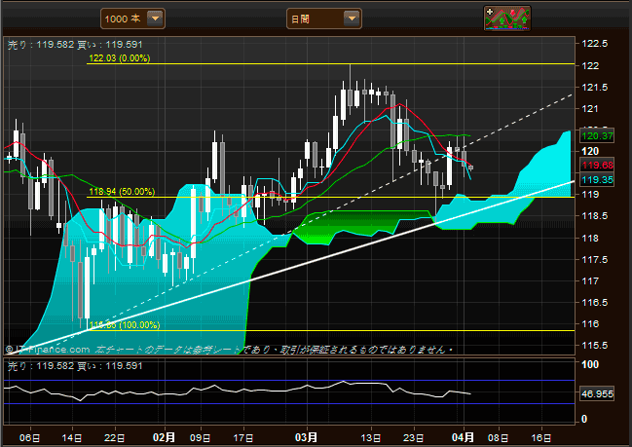Click the 118.94 (50.00%) Fibonacci label

pos(122,192)
